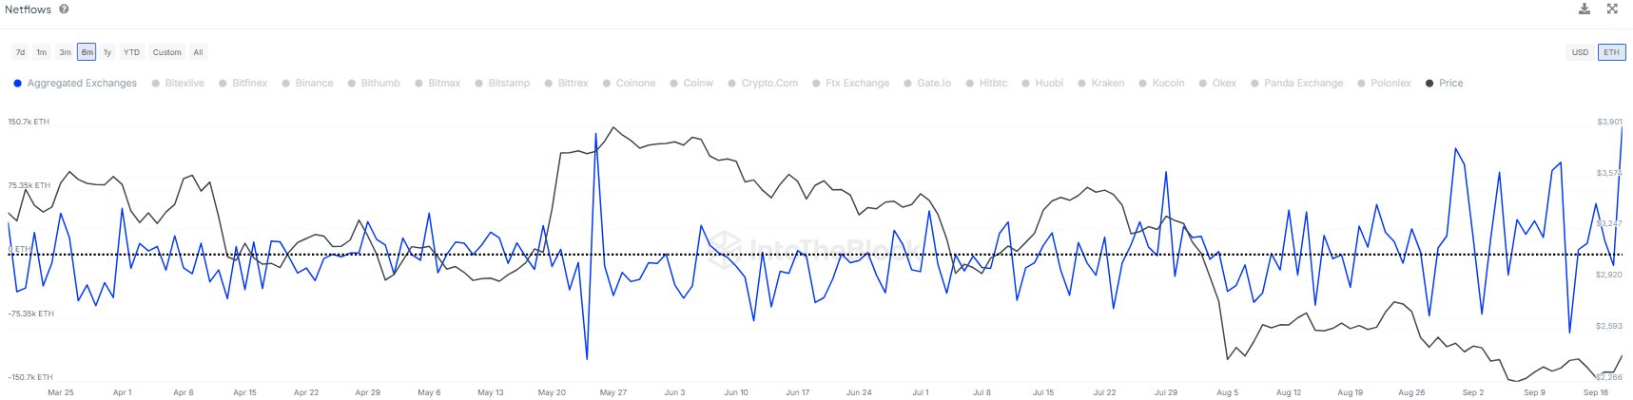The width and height of the screenshot is (1633, 400).
Task: Show the Binance series in legend
Action: [313, 84]
